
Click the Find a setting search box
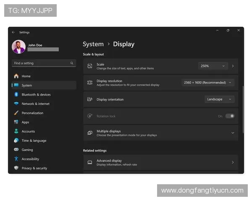41,63
